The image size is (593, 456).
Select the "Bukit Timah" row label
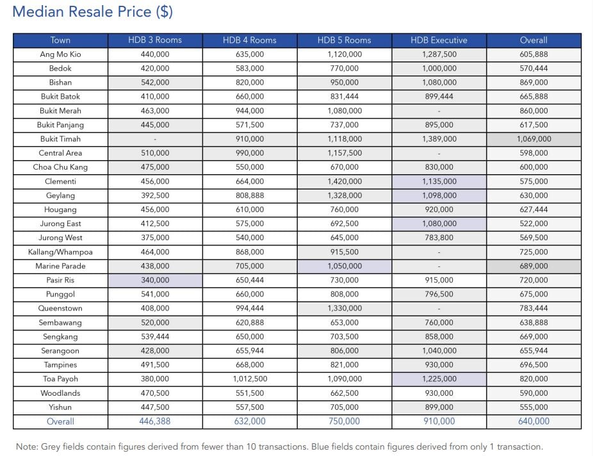[60, 139]
